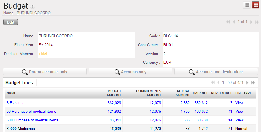Image resolution: width=261 pixels, height=132 pixels.
Task: Filter by Accounts only
Action: (x=130, y=72)
